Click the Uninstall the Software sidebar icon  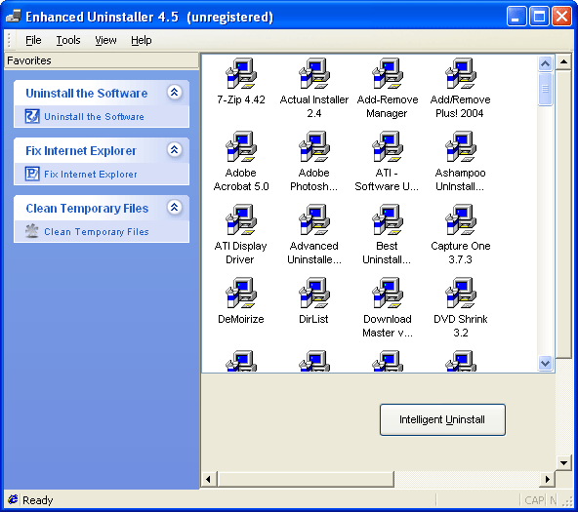(x=32, y=116)
